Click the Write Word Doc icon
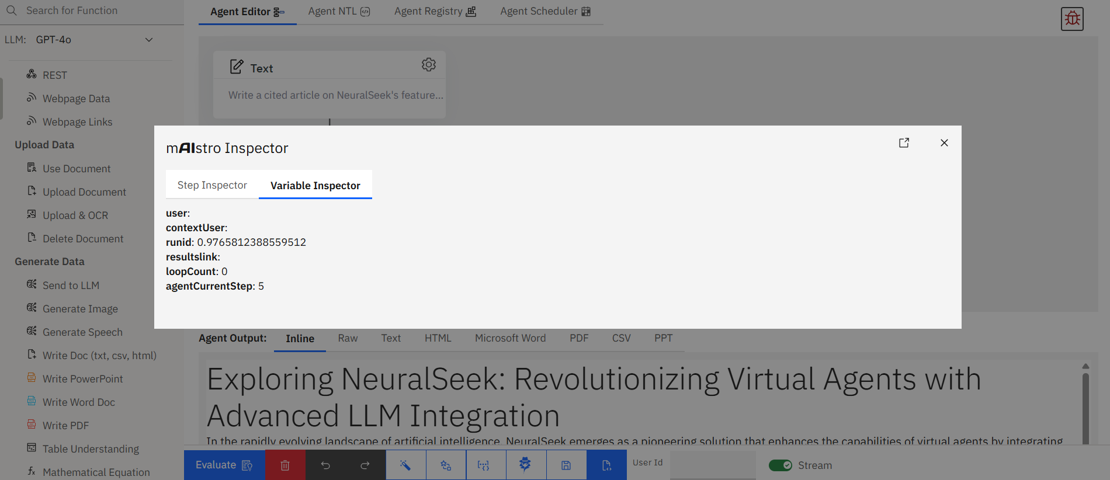The image size is (1110, 480). pos(32,401)
